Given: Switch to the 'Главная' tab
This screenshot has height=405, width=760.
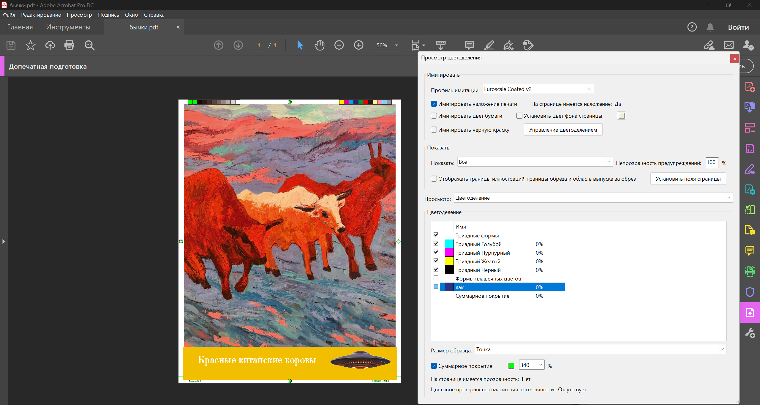Looking at the screenshot, I should (x=20, y=27).
